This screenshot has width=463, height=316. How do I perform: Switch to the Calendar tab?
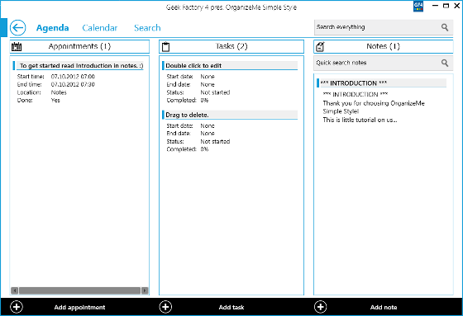coord(100,28)
